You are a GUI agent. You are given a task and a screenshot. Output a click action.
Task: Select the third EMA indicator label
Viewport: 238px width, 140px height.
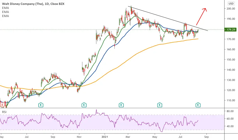click(x=5, y=16)
